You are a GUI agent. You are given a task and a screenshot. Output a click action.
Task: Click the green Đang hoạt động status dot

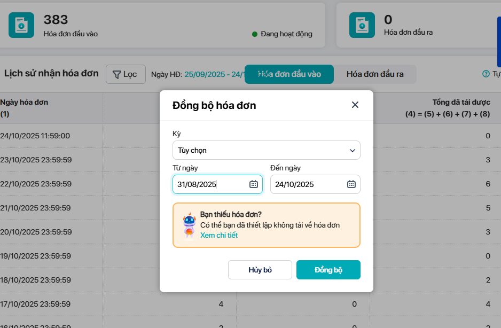click(255, 34)
